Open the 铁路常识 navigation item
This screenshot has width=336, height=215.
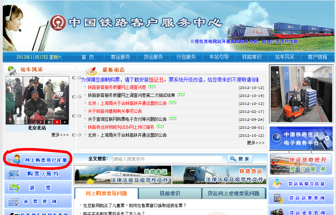[252, 57]
